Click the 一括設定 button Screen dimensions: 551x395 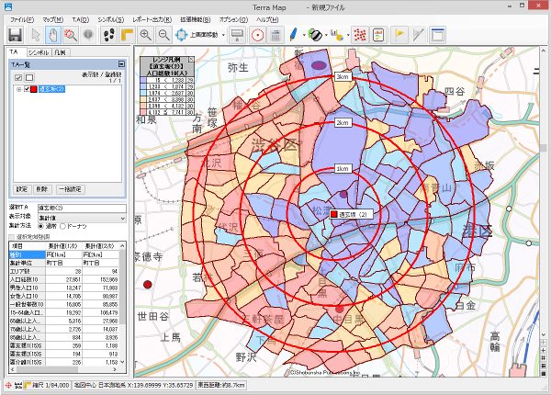coord(70,189)
